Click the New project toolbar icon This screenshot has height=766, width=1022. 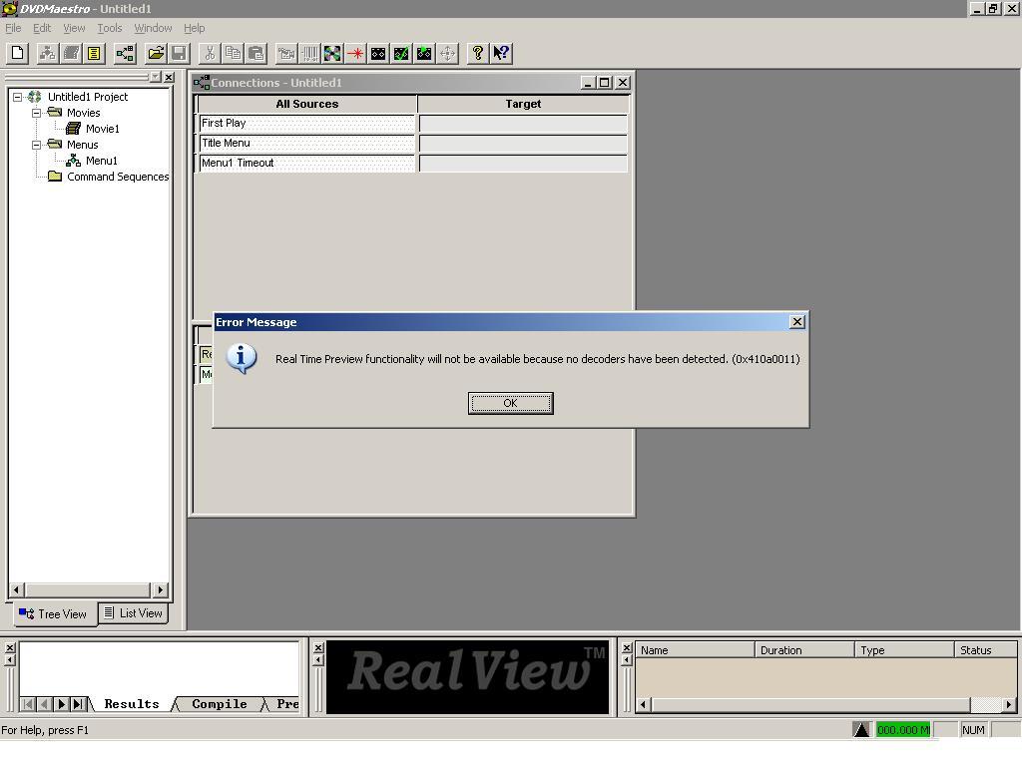click(18, 53)
